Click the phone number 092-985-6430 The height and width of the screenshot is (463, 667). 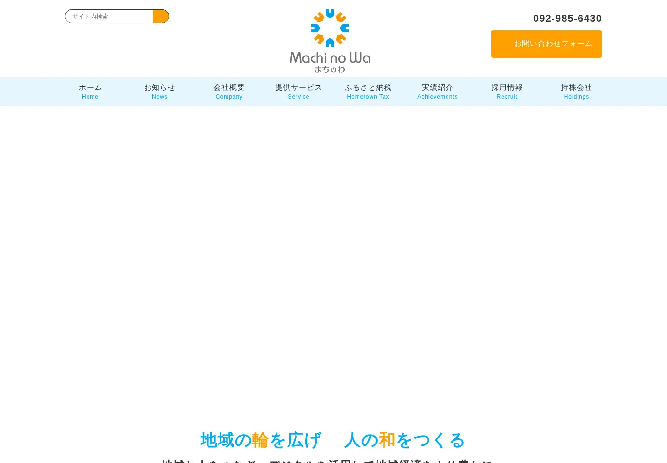[x=567, y=19]
